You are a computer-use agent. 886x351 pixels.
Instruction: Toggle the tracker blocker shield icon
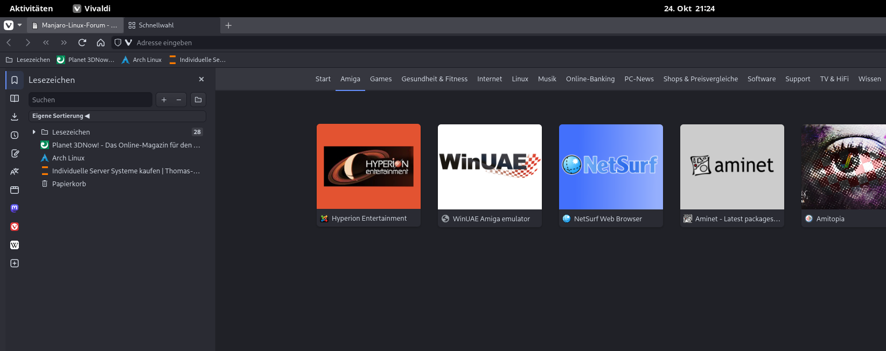(x=118, y=43)
